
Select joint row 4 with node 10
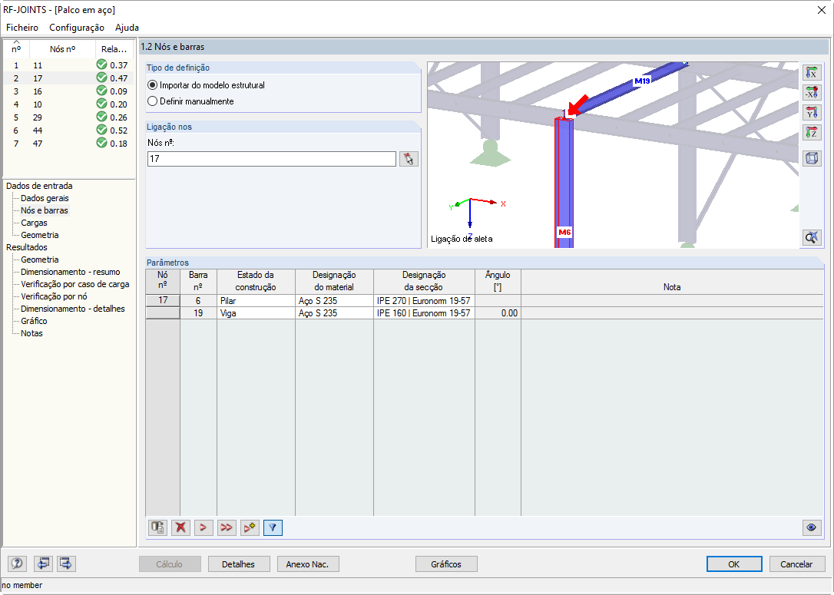click(69, 104)
